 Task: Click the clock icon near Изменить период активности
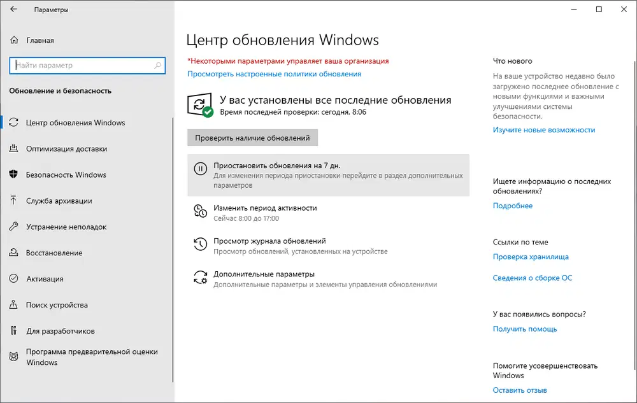click(199, 211)
